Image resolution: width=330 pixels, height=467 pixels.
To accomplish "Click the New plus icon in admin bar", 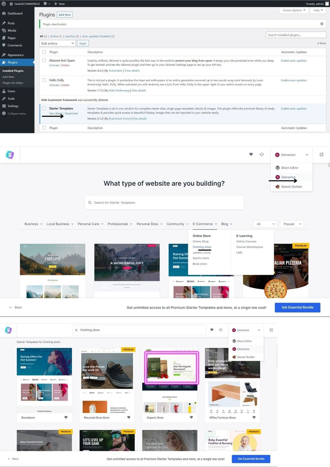I will tap(56, 4).
